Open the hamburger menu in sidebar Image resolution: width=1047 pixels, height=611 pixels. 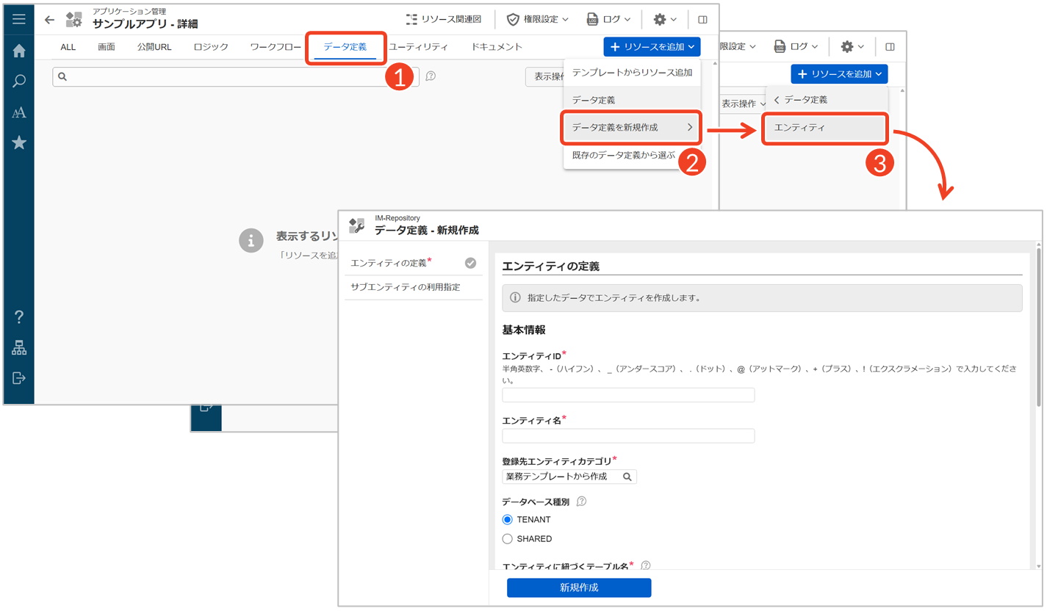click(19, 19)
